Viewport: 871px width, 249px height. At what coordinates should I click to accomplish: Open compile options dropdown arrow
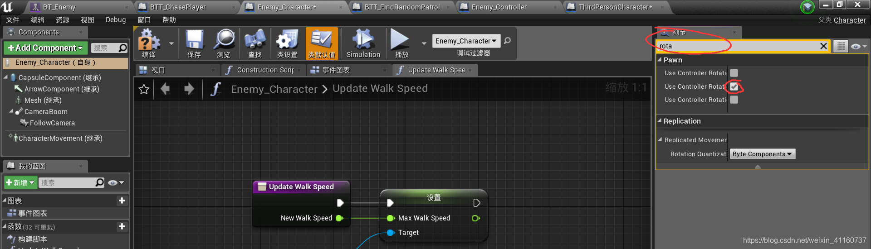coord(171,43)
